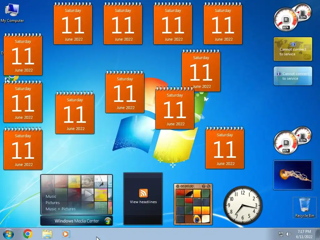Click the peacock-eye tile in puzzle gadget

pyautogui.click(x=197, y=219)
